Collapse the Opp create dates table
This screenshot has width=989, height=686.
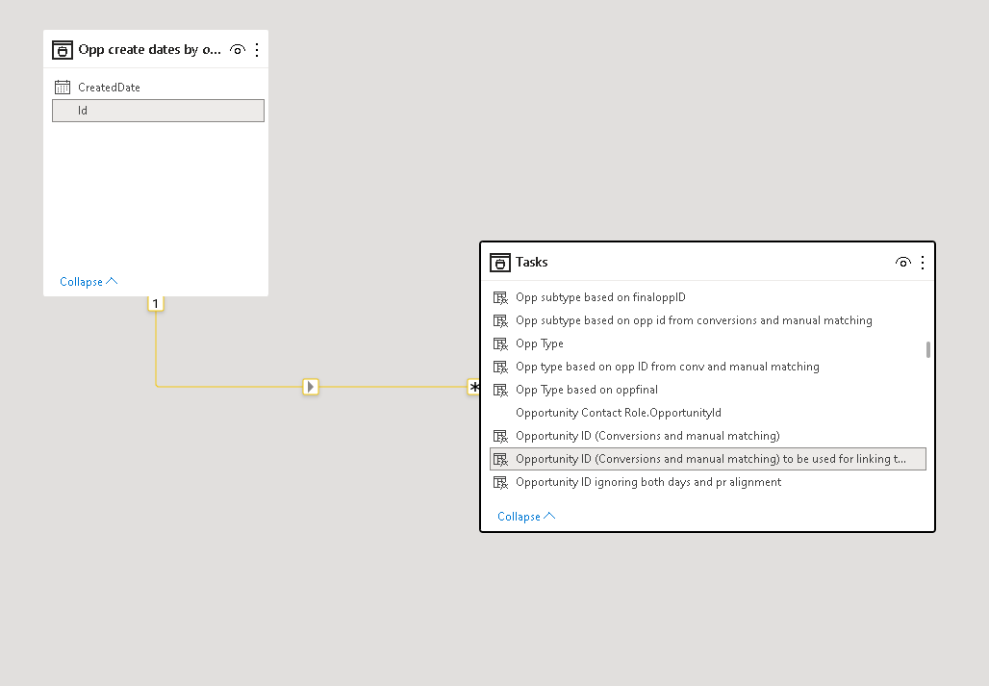89,282
